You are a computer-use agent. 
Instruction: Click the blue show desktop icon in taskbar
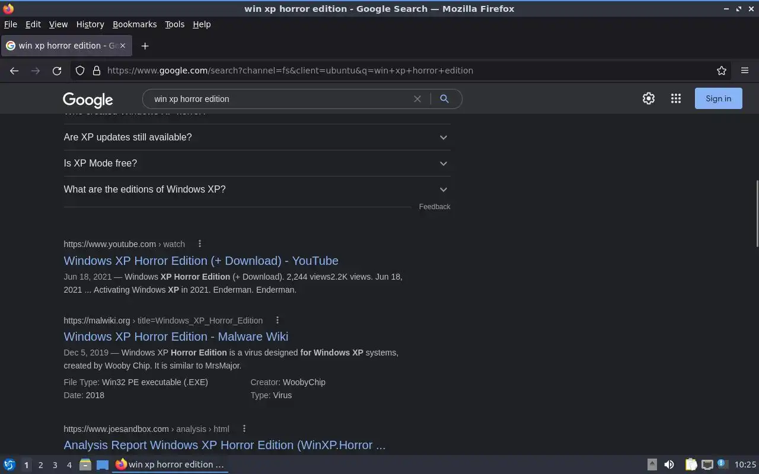[x=103, y=465]
